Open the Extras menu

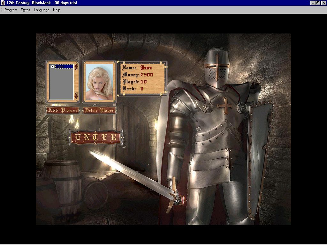tap(25, 10)
